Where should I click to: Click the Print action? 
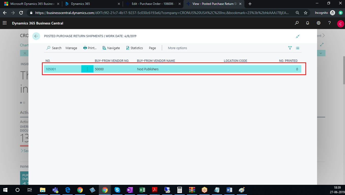click(90, 48)
